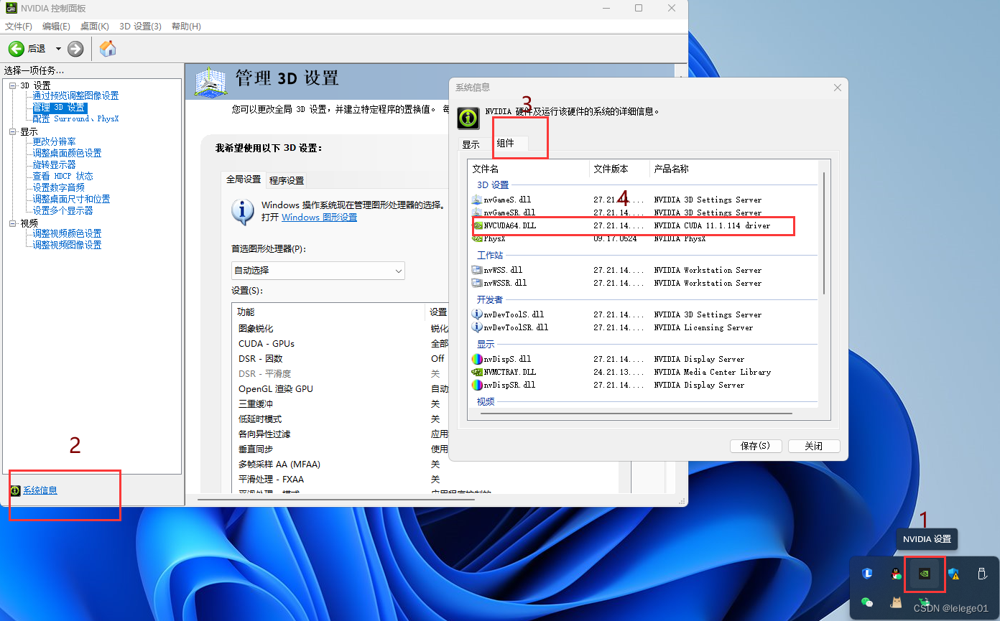
Task: Select 调整视频颜色设置 tree item
Action: (67, 234)
